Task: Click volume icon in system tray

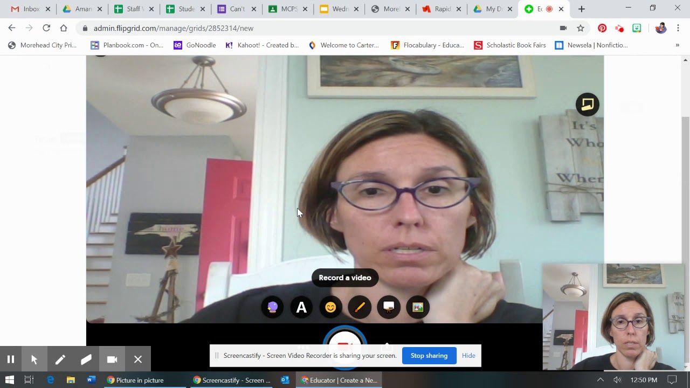Action: click(617, 380)
